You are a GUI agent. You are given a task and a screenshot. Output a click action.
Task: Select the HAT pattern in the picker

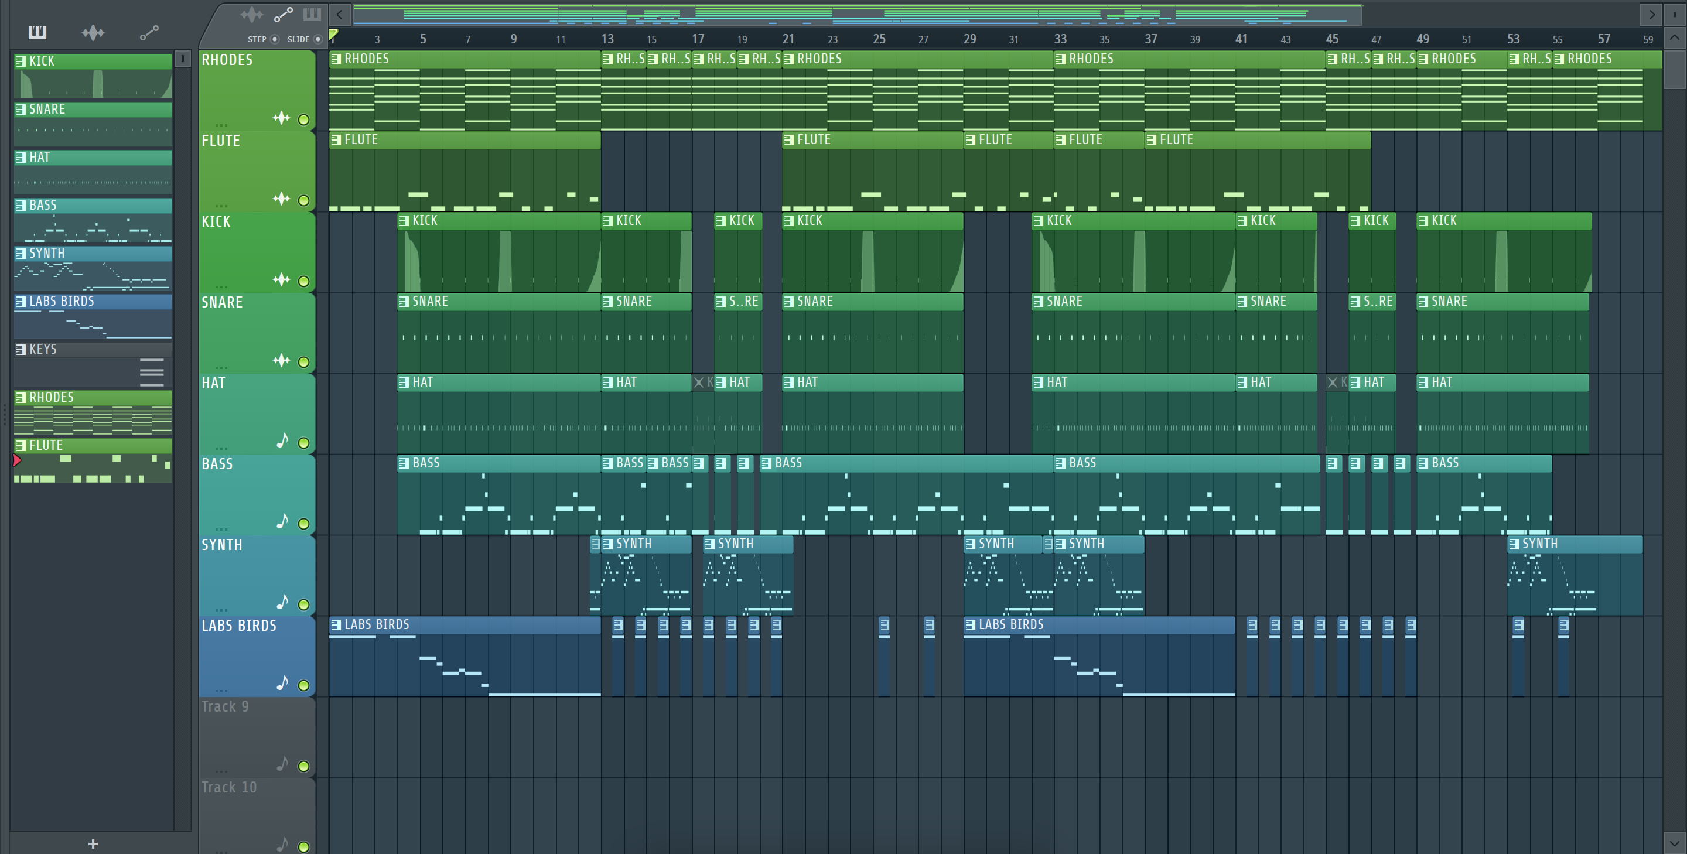pos(93,172)
